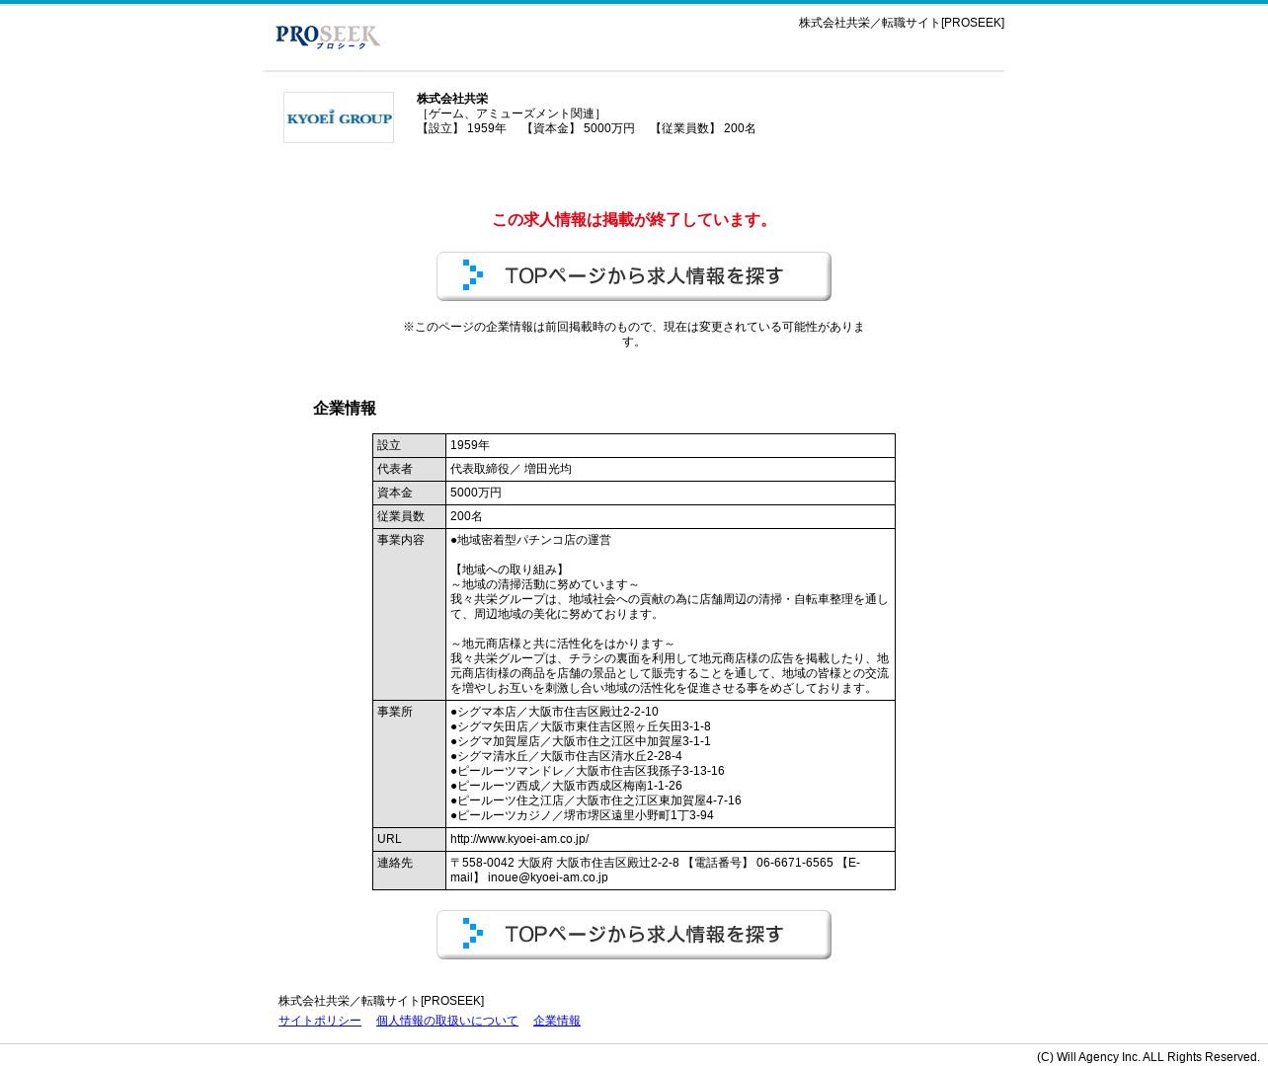The height and width of the screenshot is (1066, 1268).
Task: Click the URL http://www.kyoei-am.co.jp/
Action: point(519,839)
